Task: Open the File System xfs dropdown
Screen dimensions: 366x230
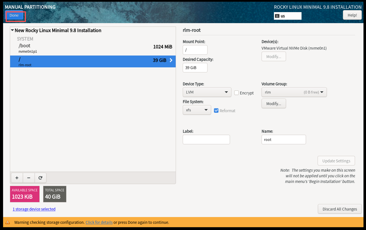Action: [197, 110]
